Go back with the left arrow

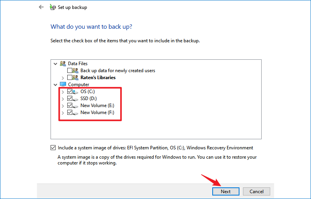pyautogui.click(x=41, y=7)
